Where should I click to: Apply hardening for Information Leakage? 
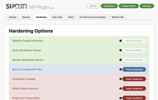[x=134, y=79]
